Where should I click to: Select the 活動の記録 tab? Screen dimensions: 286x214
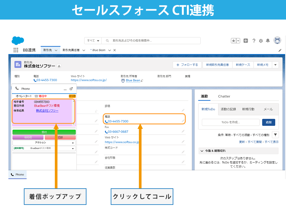click(228, 109)
